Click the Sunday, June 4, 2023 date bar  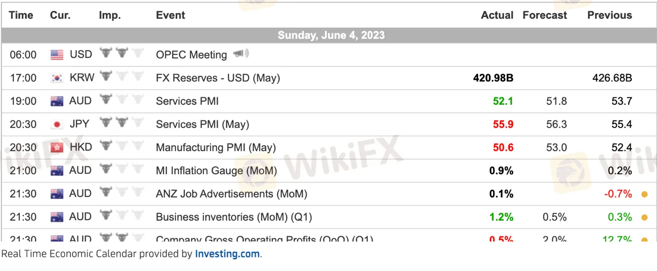pyautogui.click(x=331, y=35)
